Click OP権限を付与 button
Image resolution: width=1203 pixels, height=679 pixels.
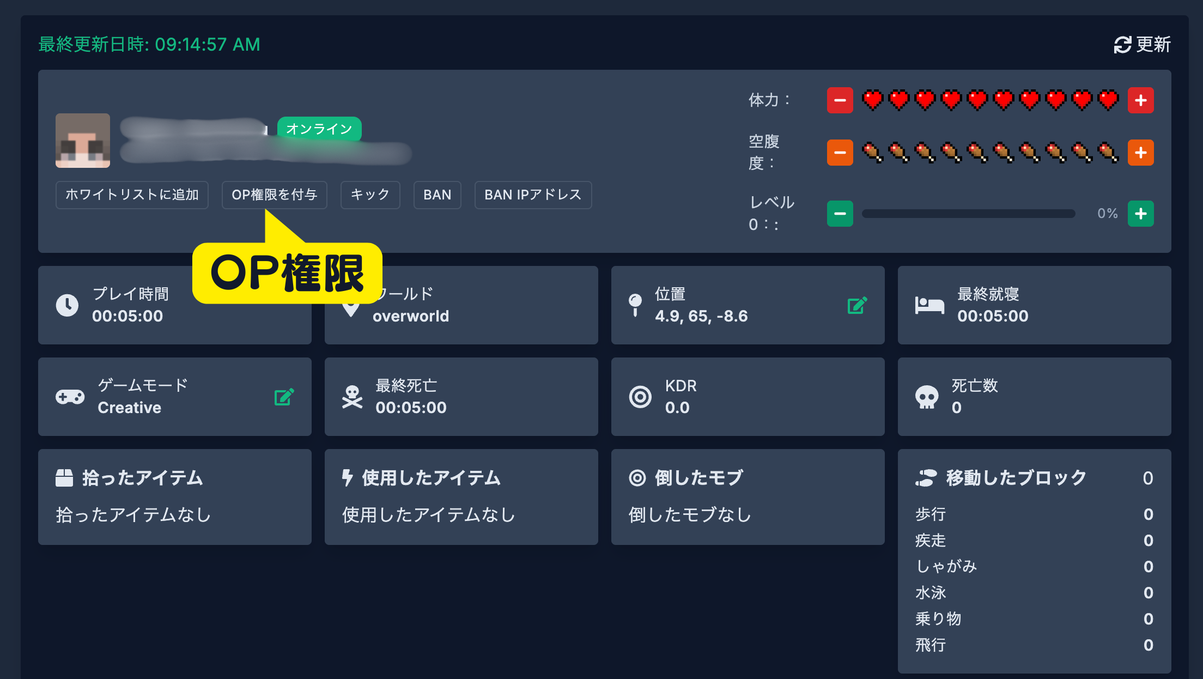pyautogui.click(x=274, y=195)
